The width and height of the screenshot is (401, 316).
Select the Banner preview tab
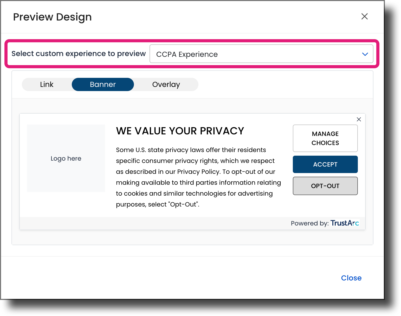[x=102, y=84]
